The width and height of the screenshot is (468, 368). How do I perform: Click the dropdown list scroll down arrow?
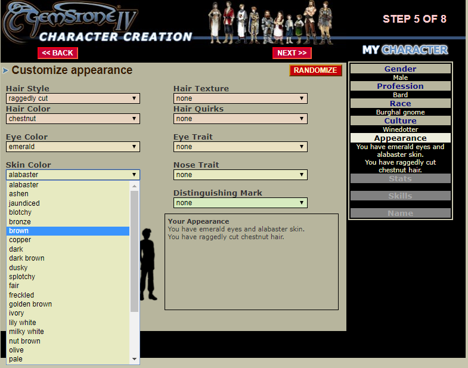(x=134, y=359)
